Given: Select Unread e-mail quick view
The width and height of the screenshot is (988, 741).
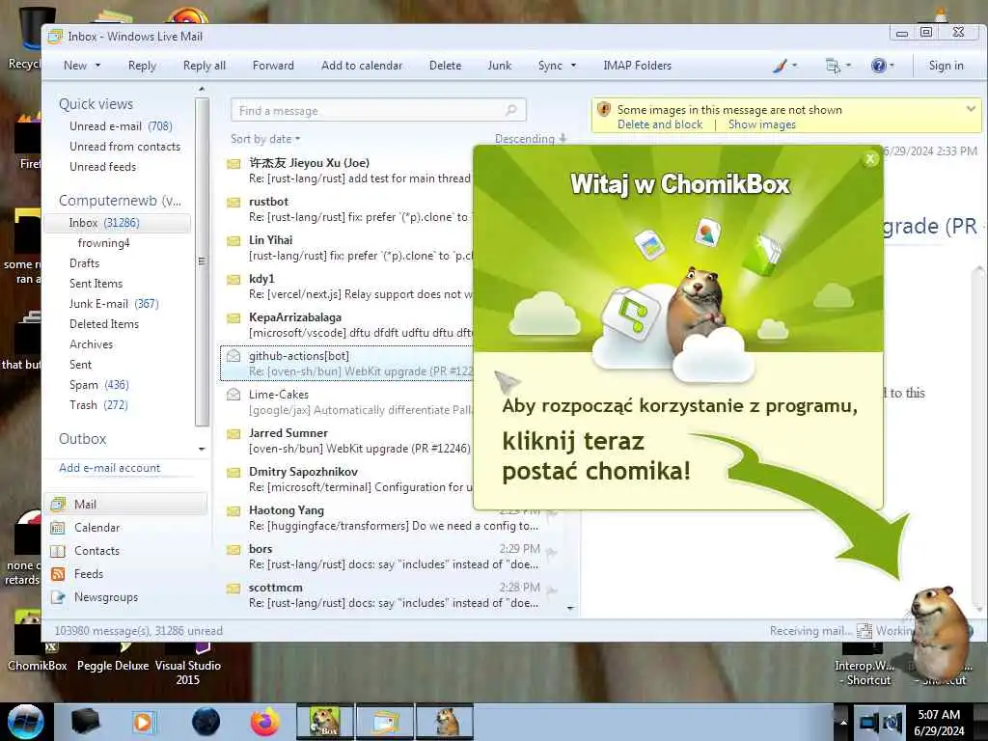Looking at the screenshot, I should pyautogui.click(x=121, y=126).
